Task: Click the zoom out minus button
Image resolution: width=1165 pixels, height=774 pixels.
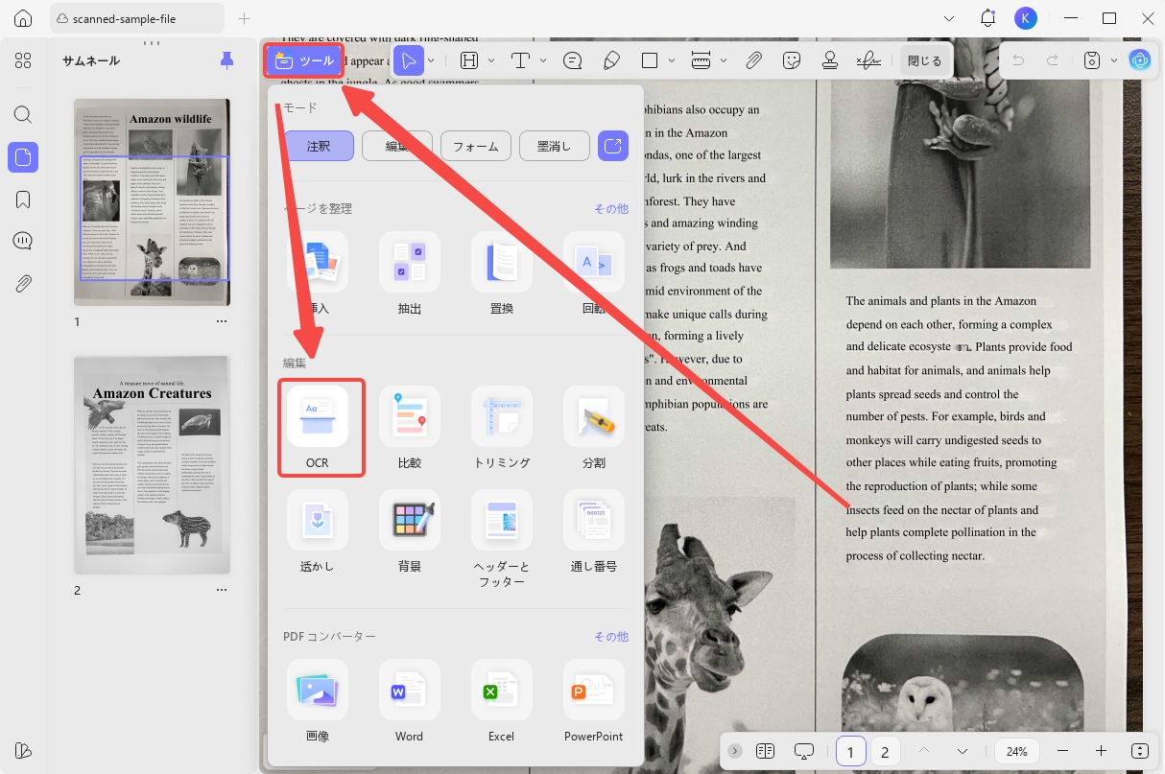Action: point(1062,751)
